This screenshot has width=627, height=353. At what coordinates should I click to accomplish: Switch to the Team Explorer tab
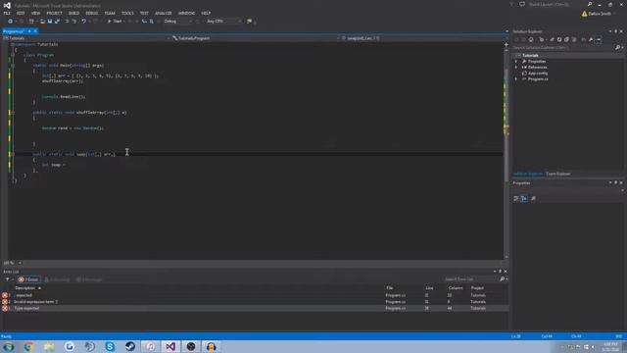pos(558,174)
